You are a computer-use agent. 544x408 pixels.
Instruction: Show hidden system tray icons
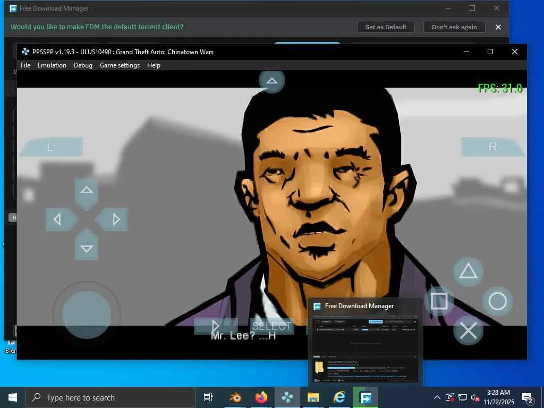(437, 397)
